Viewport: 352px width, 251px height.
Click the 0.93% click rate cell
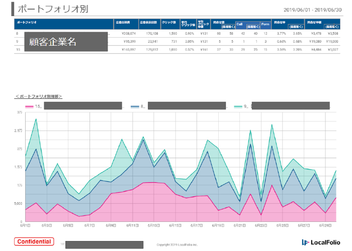[190, 34]
